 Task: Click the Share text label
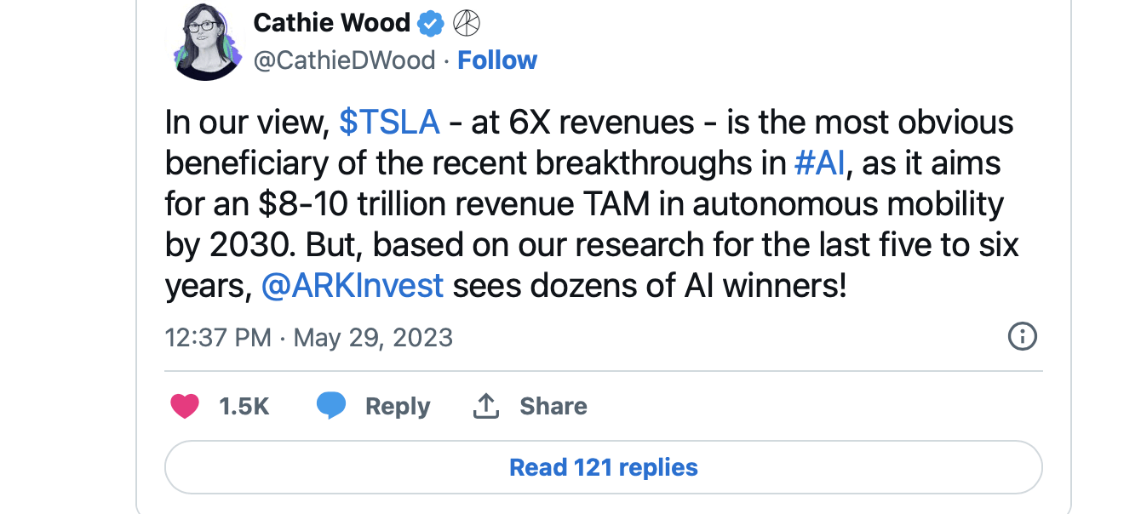[553, 407]
